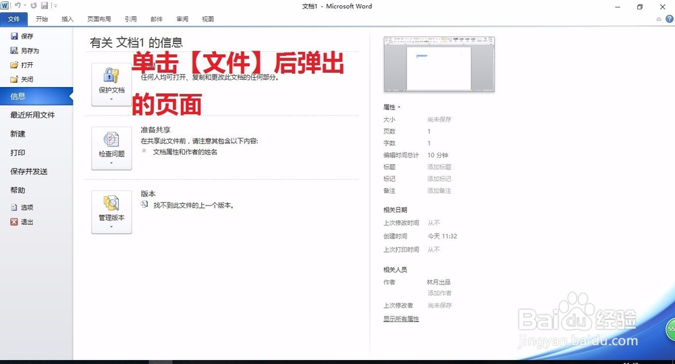Click the editing time value 10 分钟

(x=438, y=155)
